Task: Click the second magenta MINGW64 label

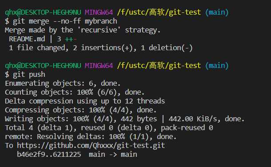Action: point(99,66)
